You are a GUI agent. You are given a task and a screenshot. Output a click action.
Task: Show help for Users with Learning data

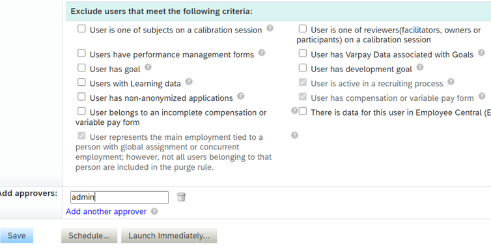click(x=189, y=82)
